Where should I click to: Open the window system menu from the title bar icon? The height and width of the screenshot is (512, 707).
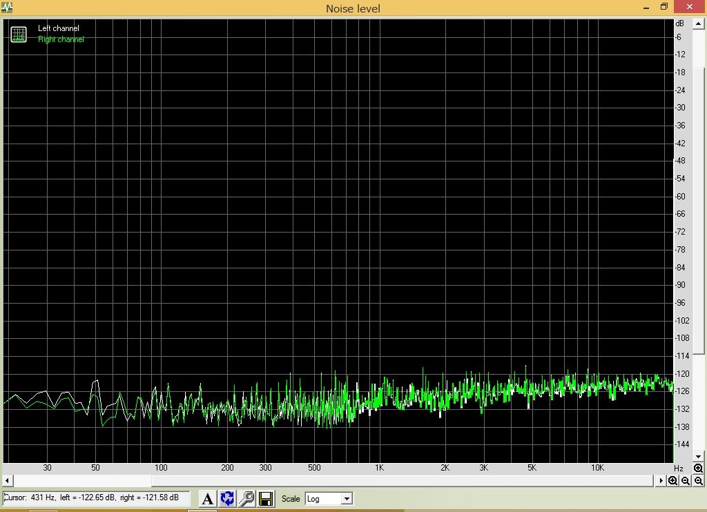pos(6,8)
